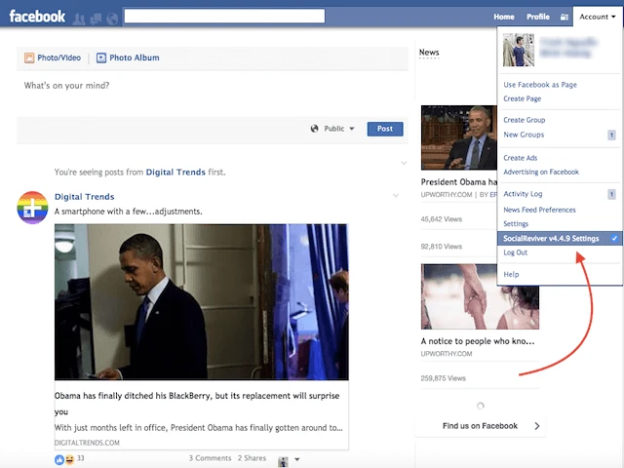Select Log Out from Account menu
This screenshot has height=468, width=624.
click(515, 253)
